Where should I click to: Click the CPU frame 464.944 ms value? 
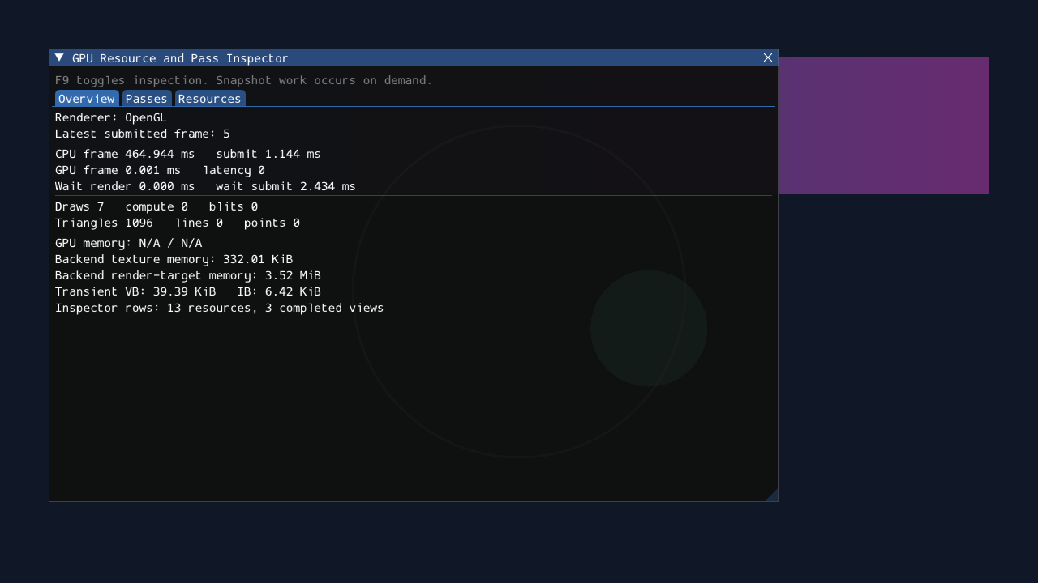tap(125, 154)
